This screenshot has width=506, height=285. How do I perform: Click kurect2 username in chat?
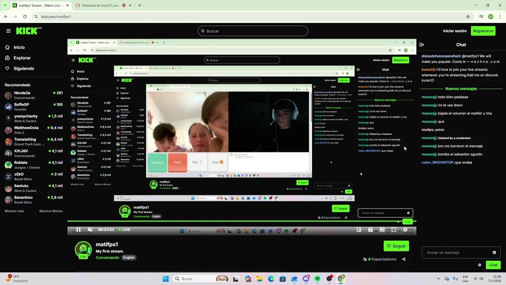pos(428,69)
